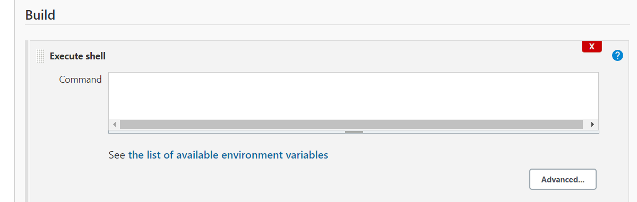Click the horizontal scrollbar thumb in Command

[351, 124]
